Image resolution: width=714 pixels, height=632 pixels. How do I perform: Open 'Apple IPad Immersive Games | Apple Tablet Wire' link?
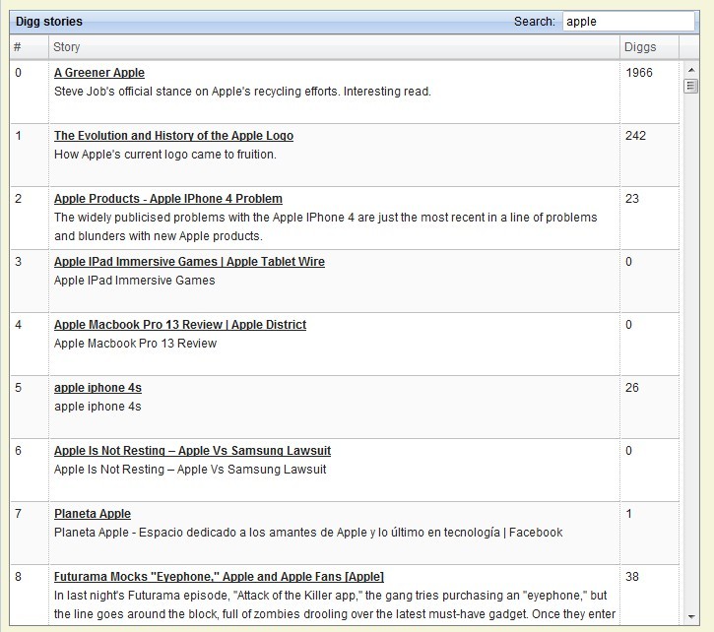pyautogui.click(x=189, y=262)
